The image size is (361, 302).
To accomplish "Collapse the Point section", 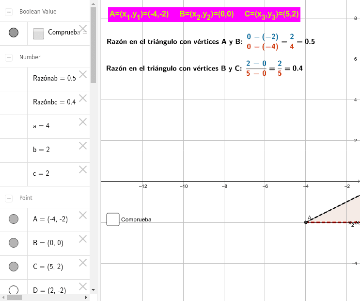I will 9,198.
